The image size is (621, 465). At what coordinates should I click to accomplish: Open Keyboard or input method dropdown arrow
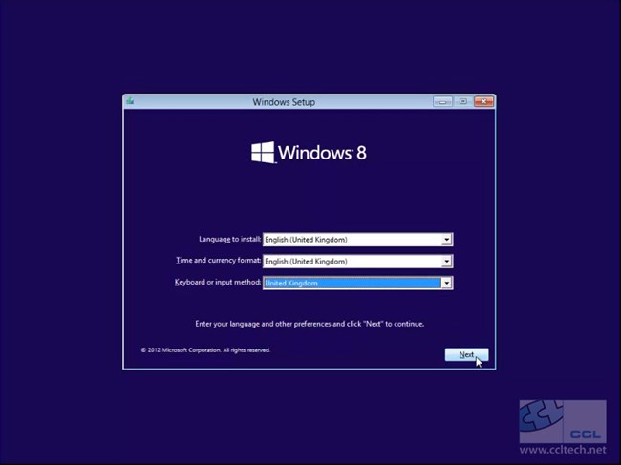[447, 283]
